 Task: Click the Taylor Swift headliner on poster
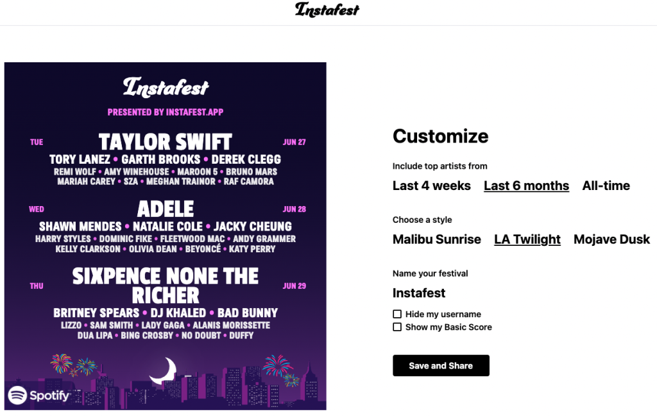point(165,142)
